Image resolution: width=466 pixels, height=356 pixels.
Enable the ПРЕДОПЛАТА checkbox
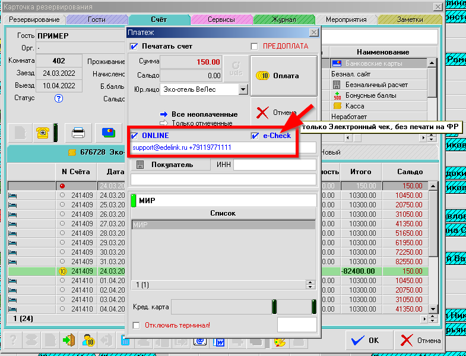[x=255, y=46]
